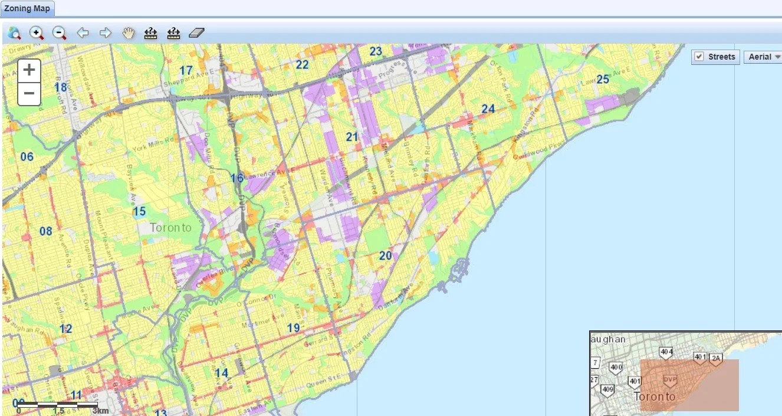Click the map plus zoom button
The image size is (782, 416).
29,70
